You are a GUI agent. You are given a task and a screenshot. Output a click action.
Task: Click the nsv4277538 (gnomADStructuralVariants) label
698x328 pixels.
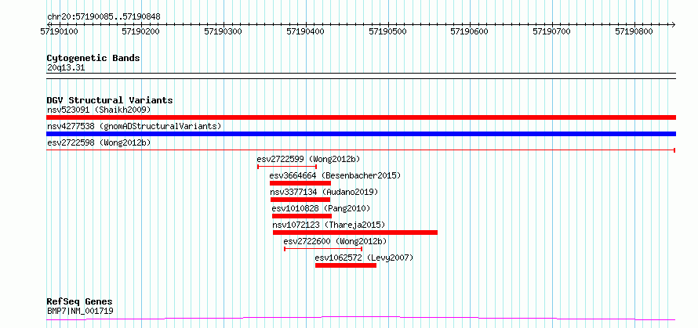tap(134, 126)
